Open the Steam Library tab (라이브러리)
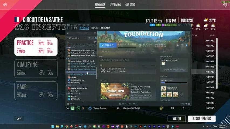 pyautogui.click(x=84, y=28)
